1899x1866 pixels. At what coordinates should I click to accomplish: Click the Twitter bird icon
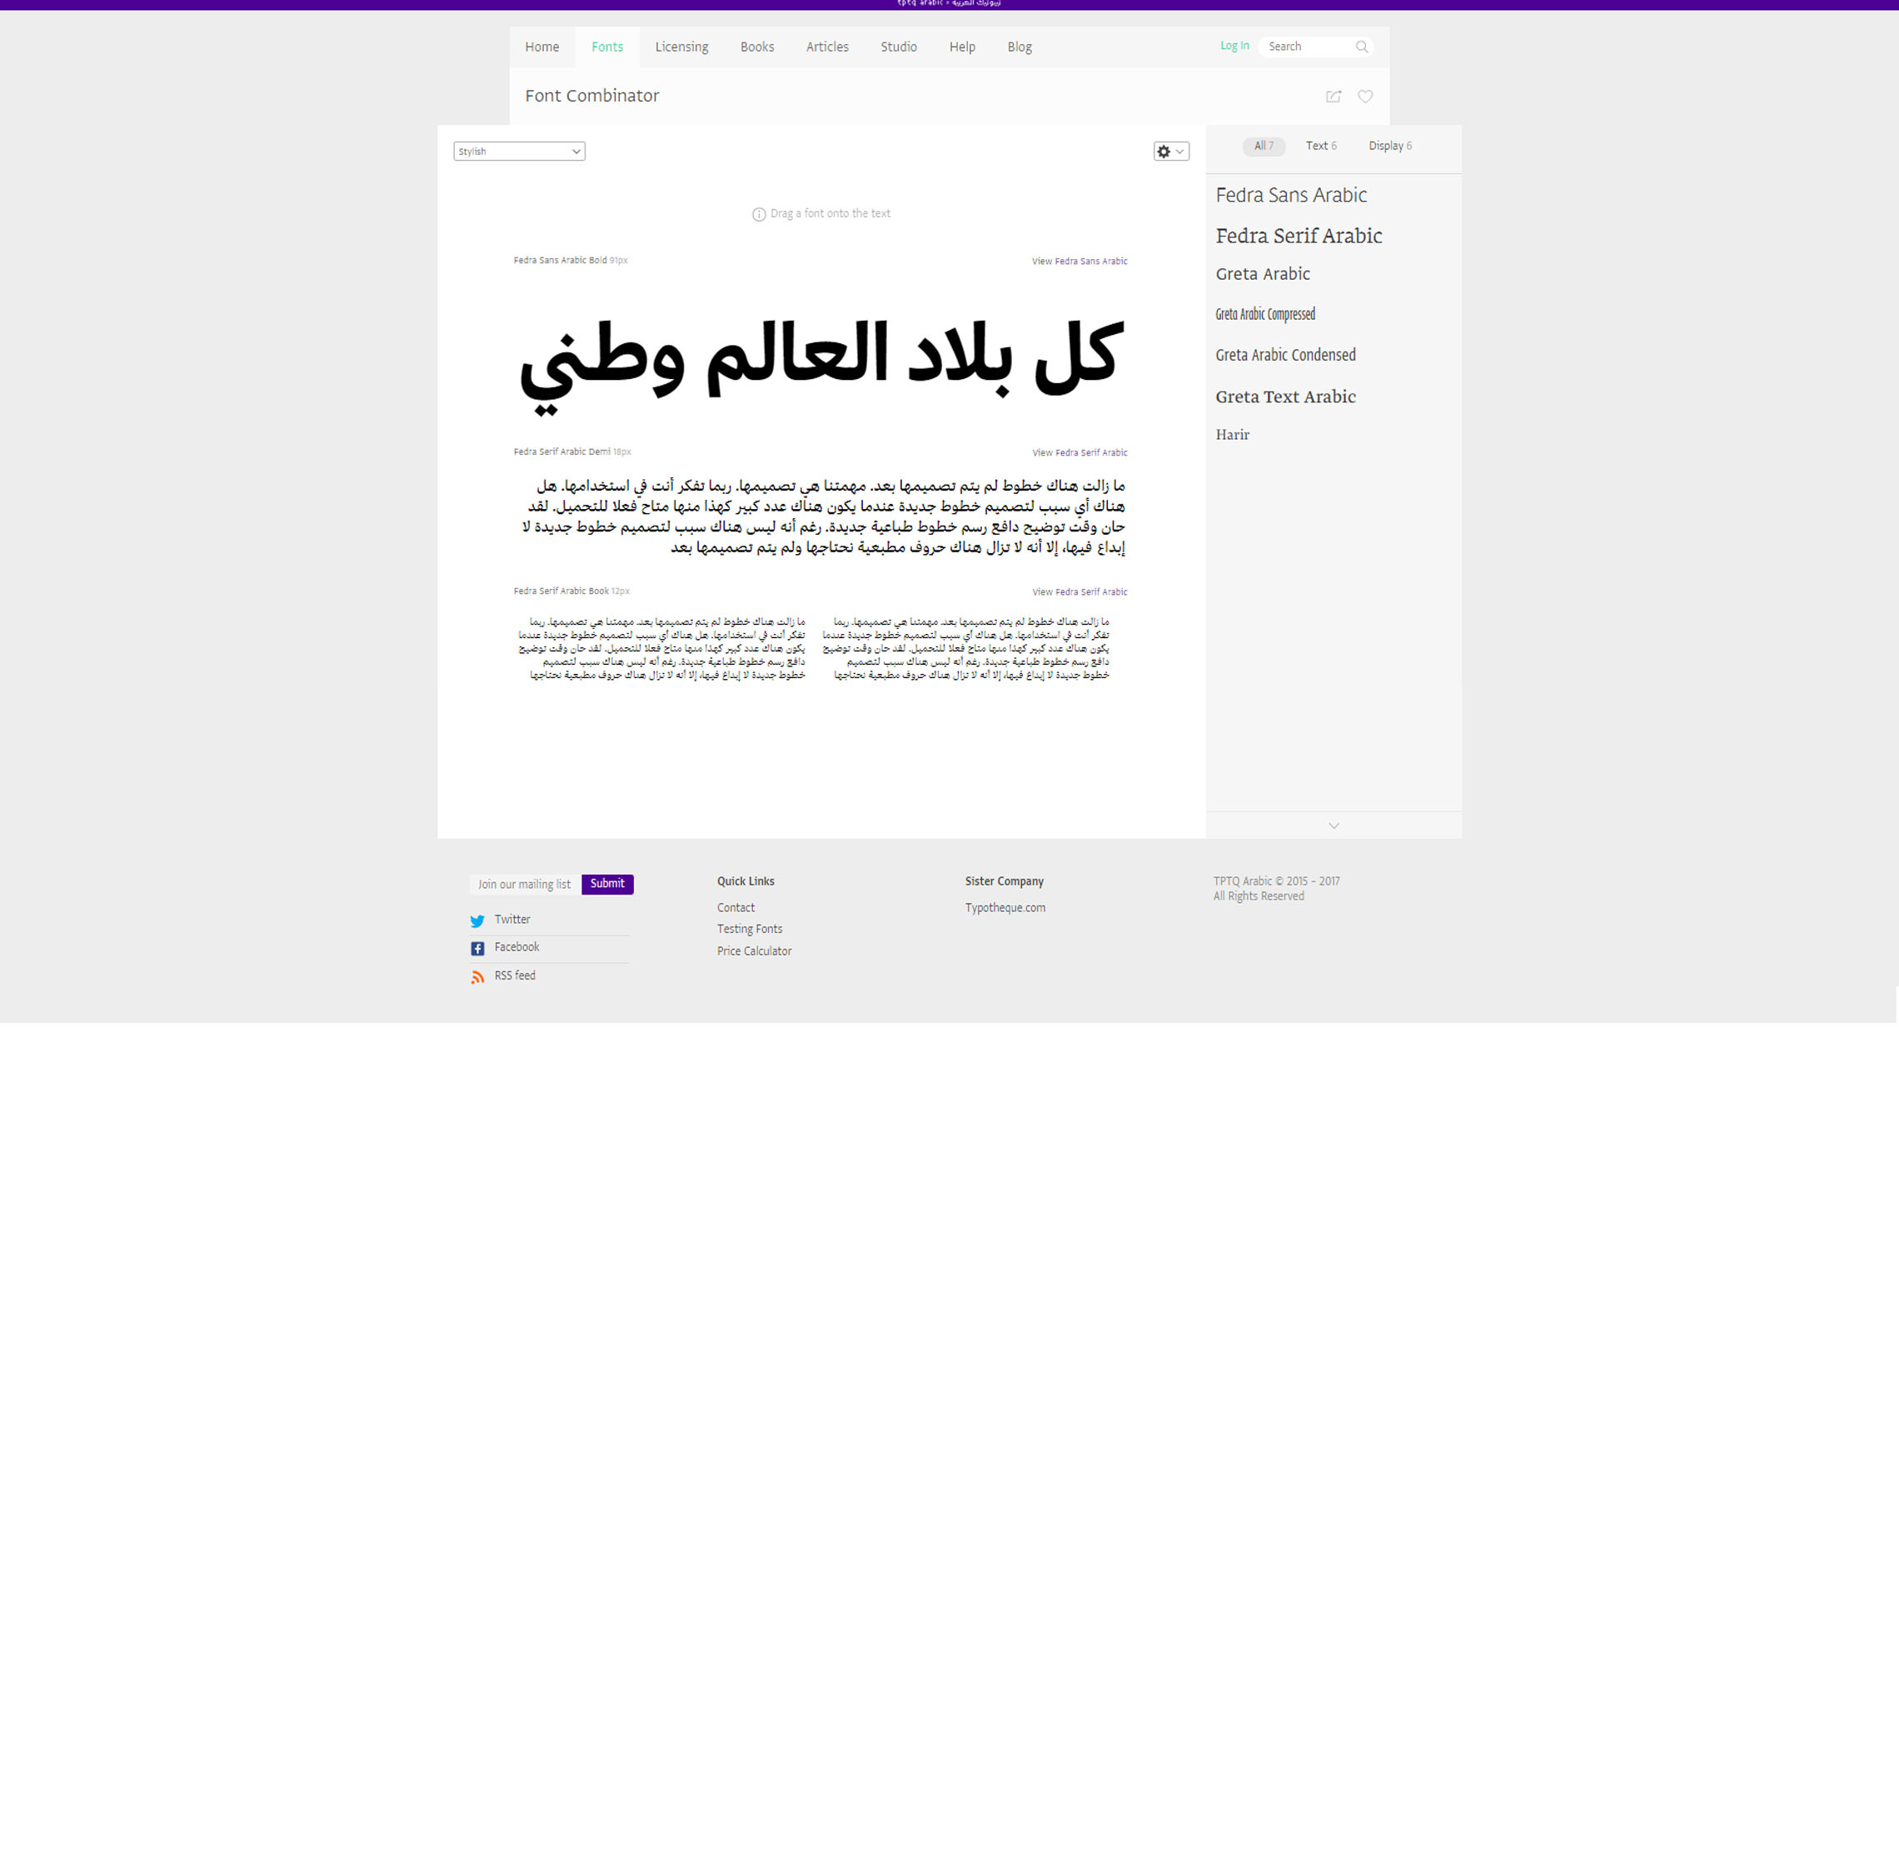(x=477, y=921)
